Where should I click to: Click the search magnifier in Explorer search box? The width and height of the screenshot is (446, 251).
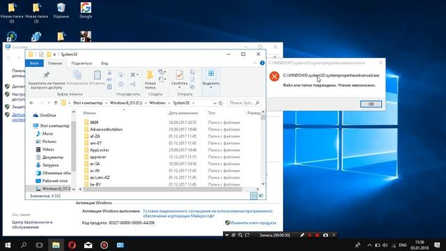coord(257,103)
